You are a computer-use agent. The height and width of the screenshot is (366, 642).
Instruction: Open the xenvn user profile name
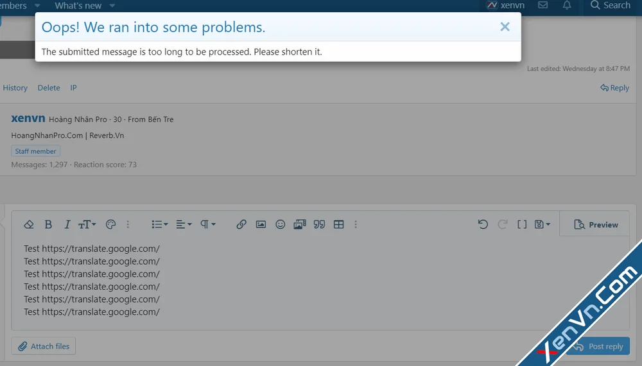(x=28, y=119)
